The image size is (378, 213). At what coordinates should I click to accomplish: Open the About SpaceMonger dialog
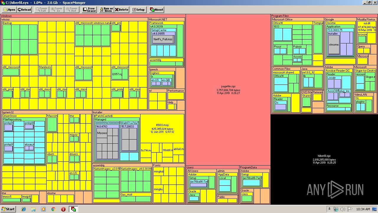pos(157,9)
